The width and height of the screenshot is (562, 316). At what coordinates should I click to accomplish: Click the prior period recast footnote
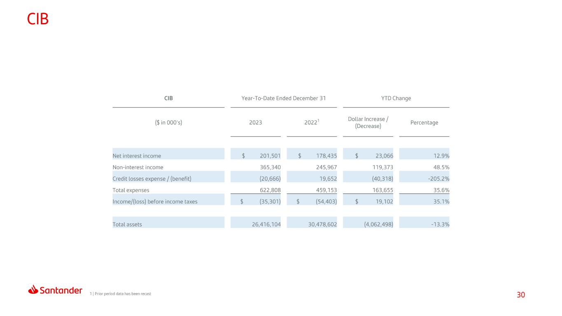pyautogui.click(x=120, y=293)
